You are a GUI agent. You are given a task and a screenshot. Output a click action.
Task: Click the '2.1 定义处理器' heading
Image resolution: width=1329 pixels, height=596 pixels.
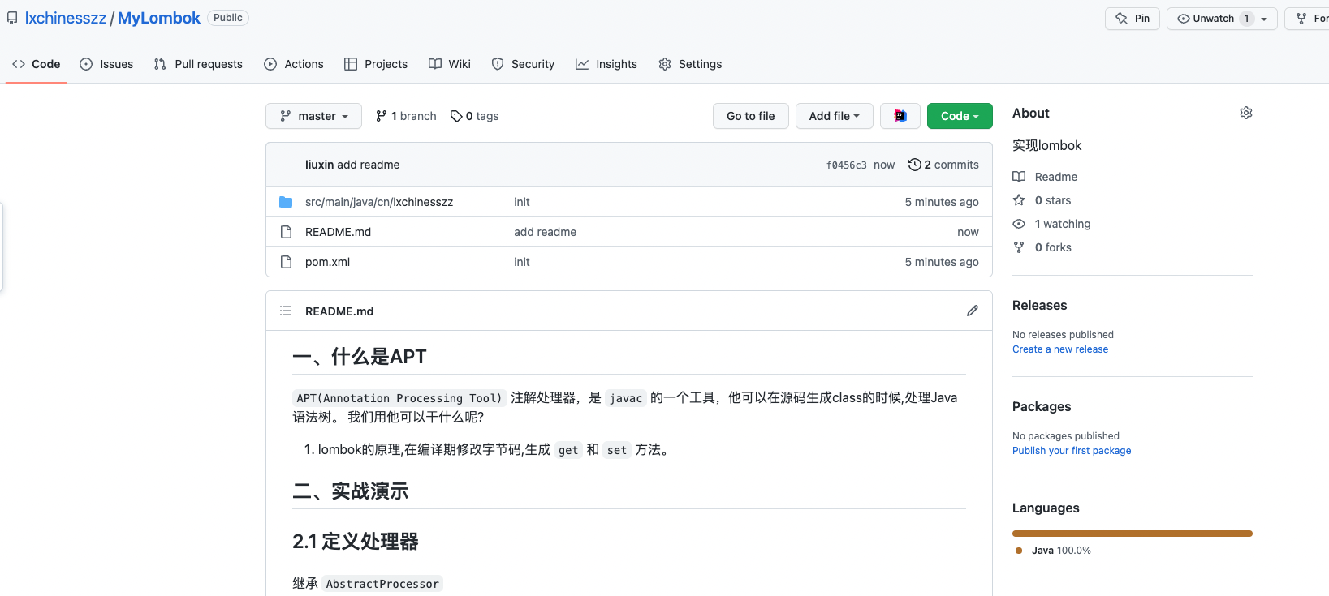click(x=355, y=542)
